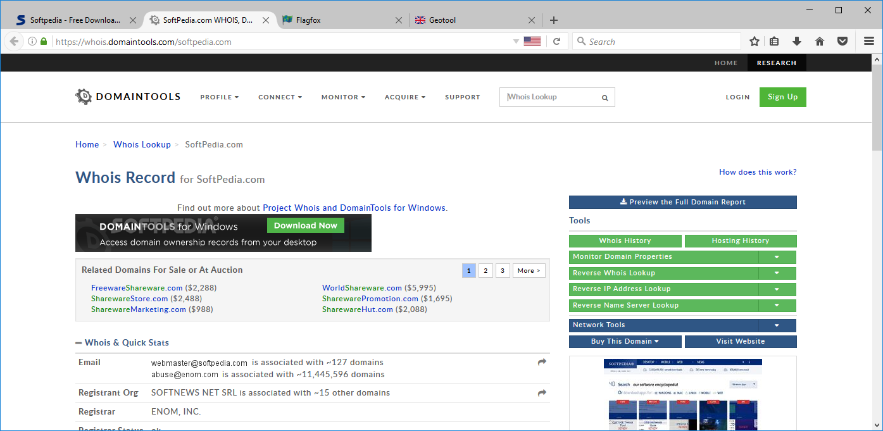
Task: Click the LOGIN link
Action: 737,97
